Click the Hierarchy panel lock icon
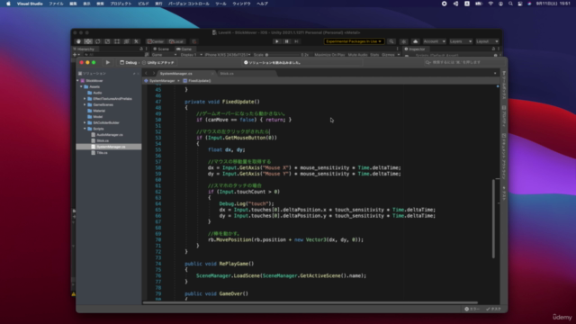This screenshot has height=324, width=576. click(x=141, y=49)
